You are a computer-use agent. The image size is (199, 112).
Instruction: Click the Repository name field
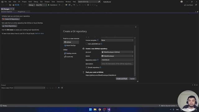(117, 60)
